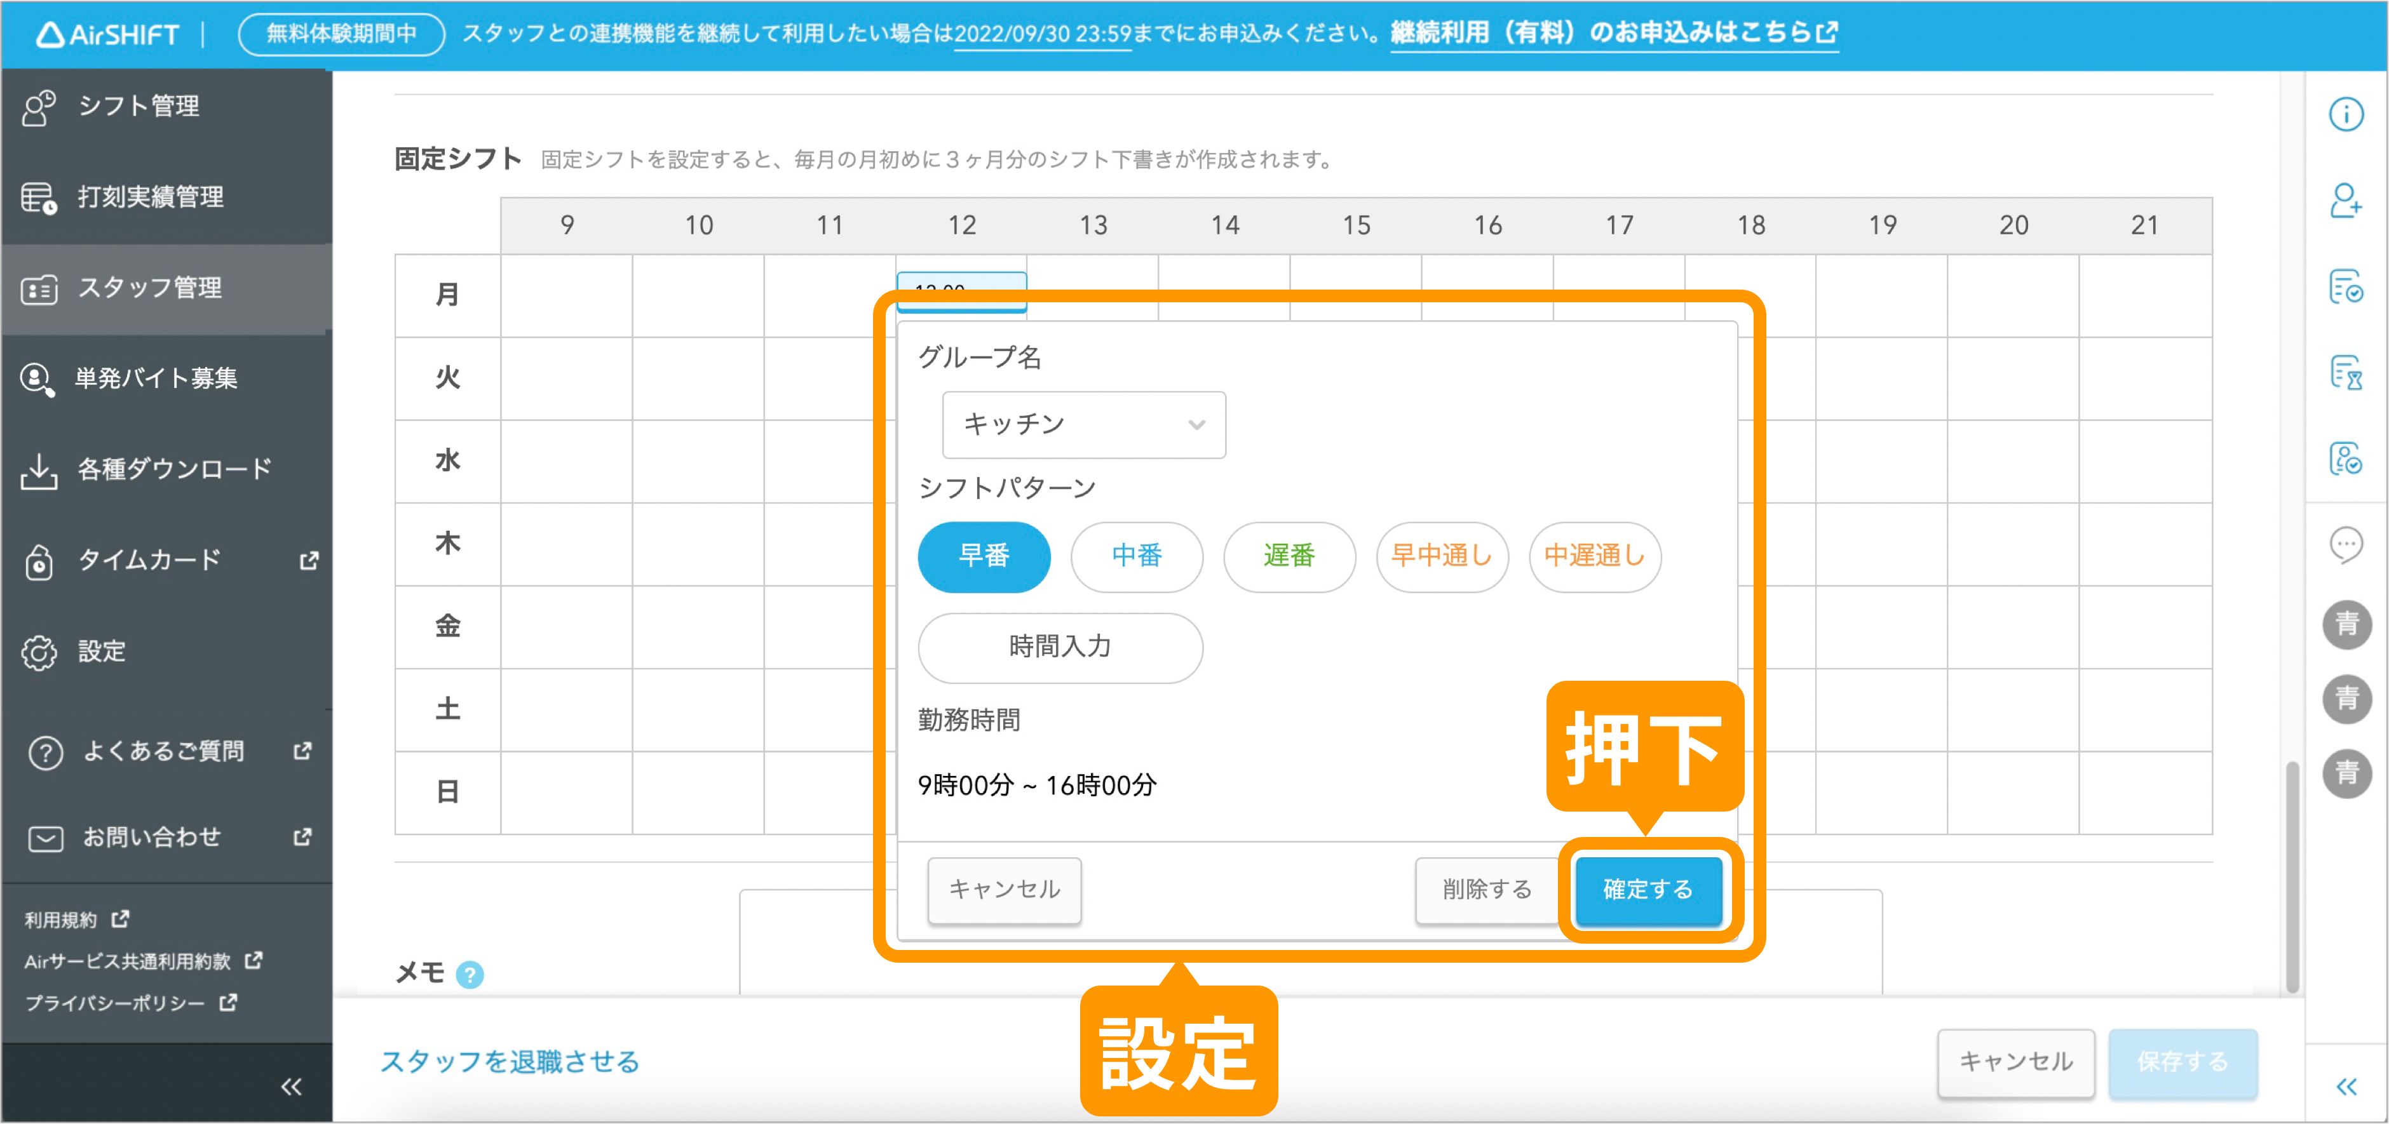The image size is (2389, 1124).
Task: Select the 早番 shift pattern
Action: [x=983, y=556]
